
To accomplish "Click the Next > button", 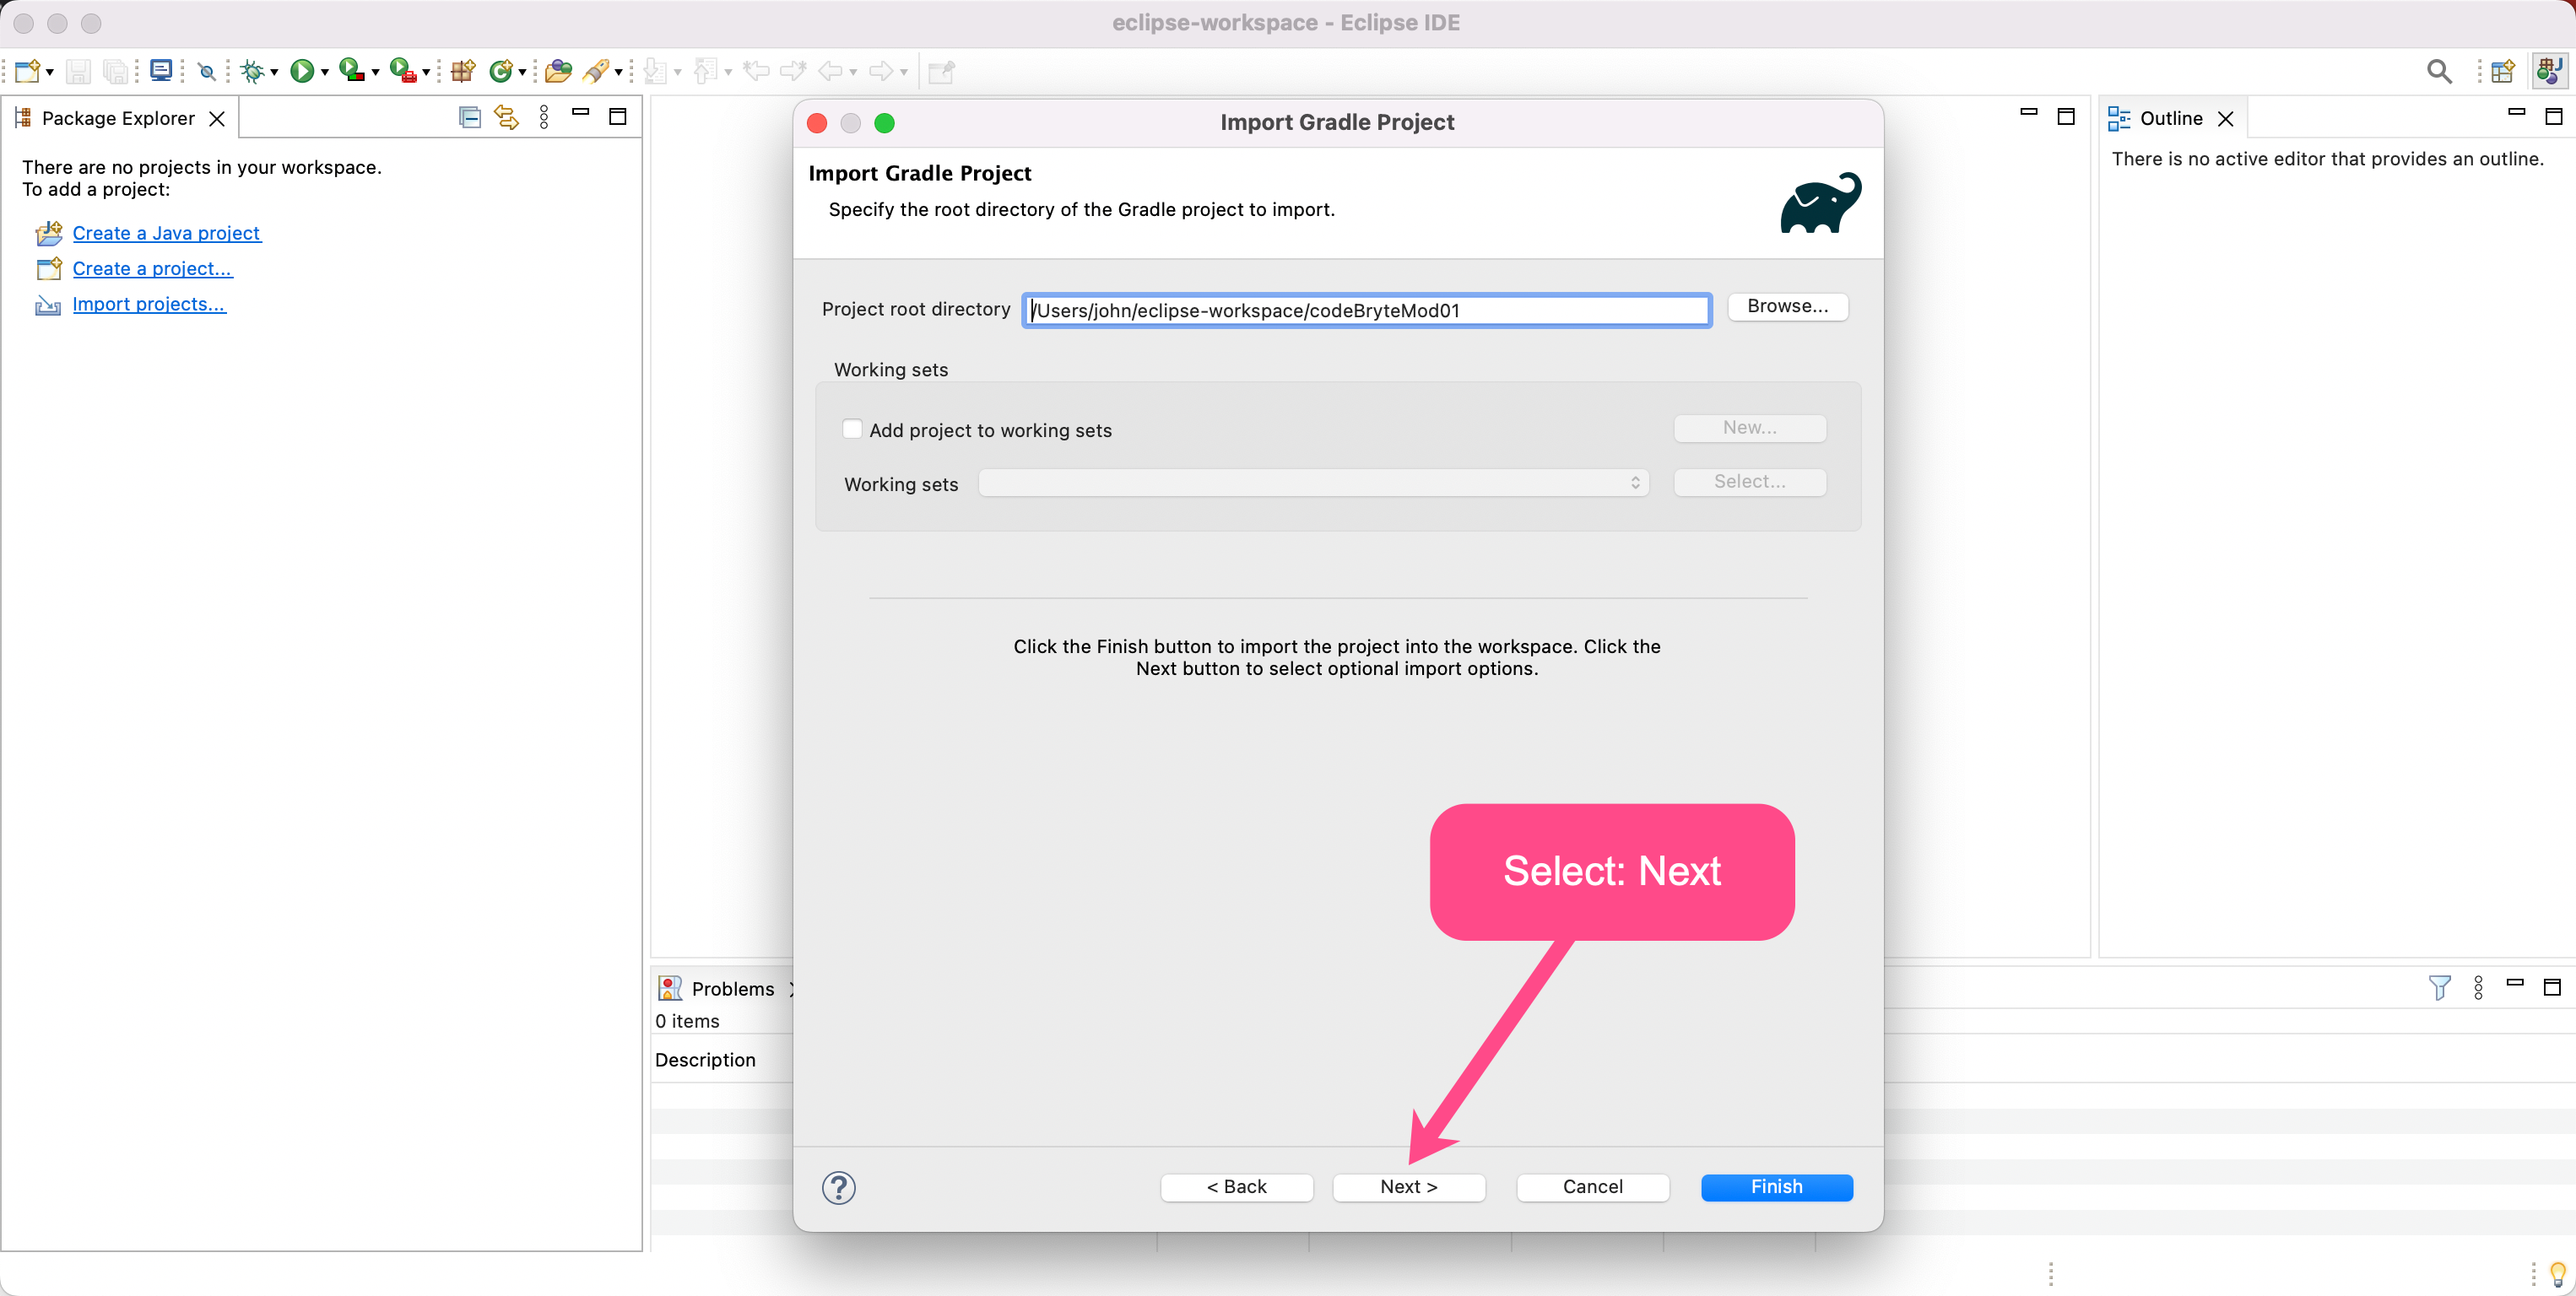I will click(1408, 1187).
